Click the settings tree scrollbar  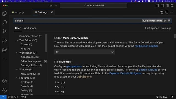click(46, 43)
